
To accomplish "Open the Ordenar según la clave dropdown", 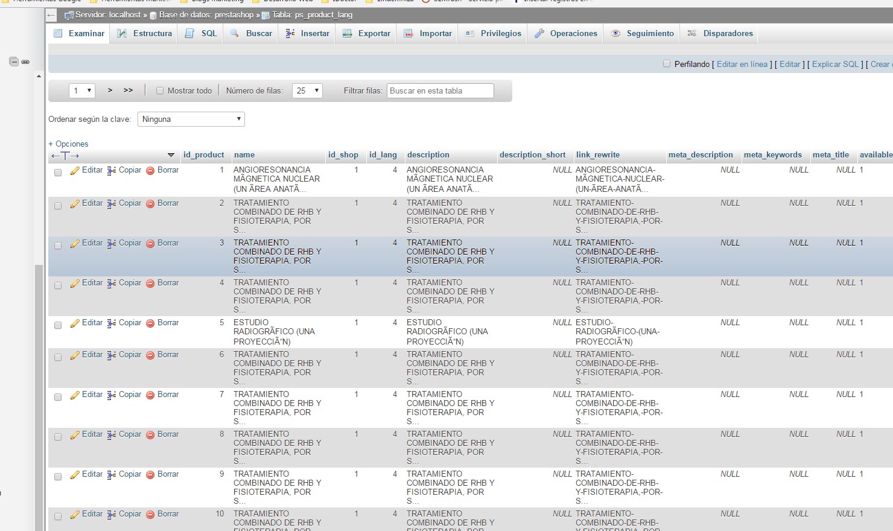I will (x=191, y=119).
